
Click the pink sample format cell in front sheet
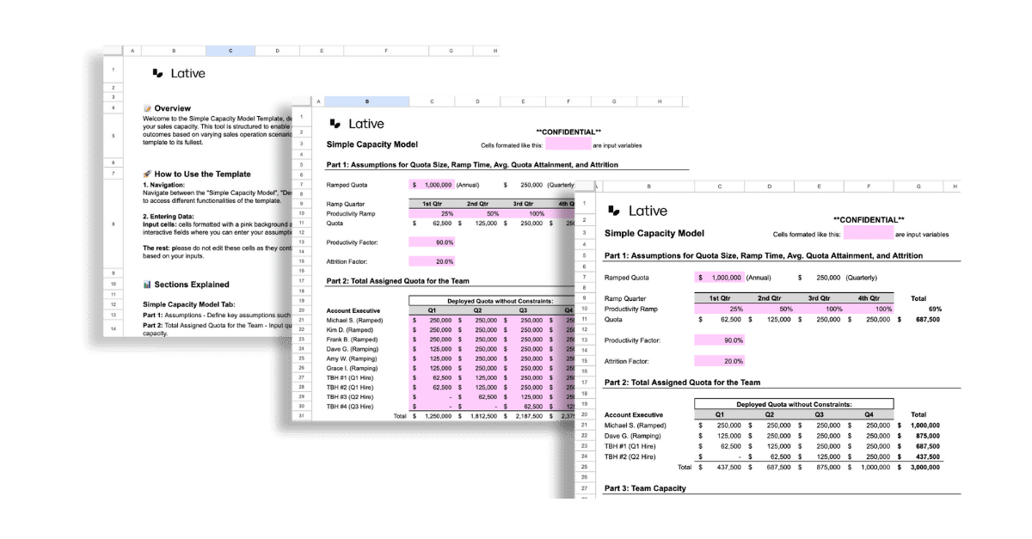(868, 233)
